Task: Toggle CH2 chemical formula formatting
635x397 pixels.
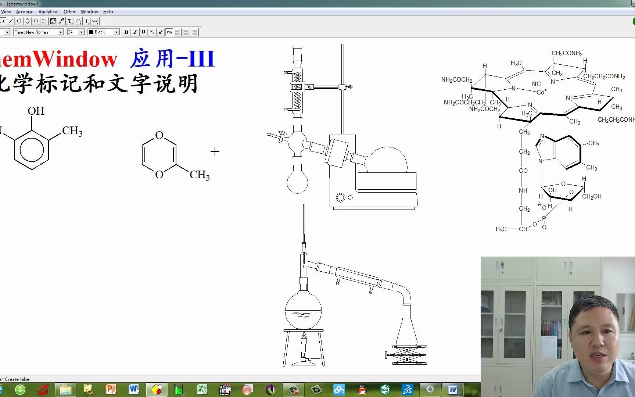Action: click(x=169, y=32)
